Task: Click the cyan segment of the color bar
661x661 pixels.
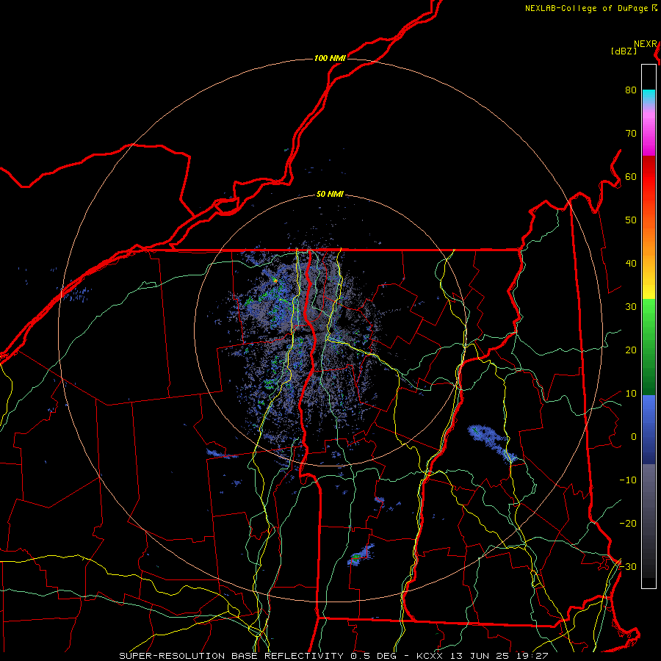Action: 649,96
